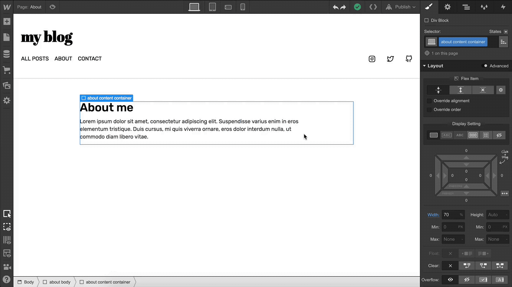Image resolution: width=512 pixels, height=287 pixels.
Task: Enable Override alignment checkbox
Action: click(x=429, y=101)
